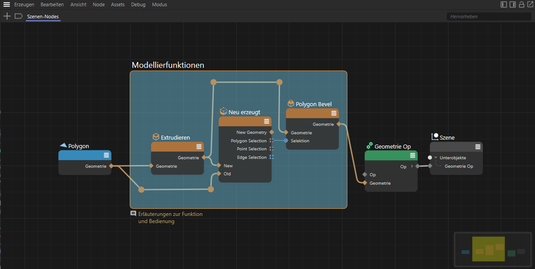Open the Modus menu
Viewport: 535px width, 269px height.
click(160, 4)
